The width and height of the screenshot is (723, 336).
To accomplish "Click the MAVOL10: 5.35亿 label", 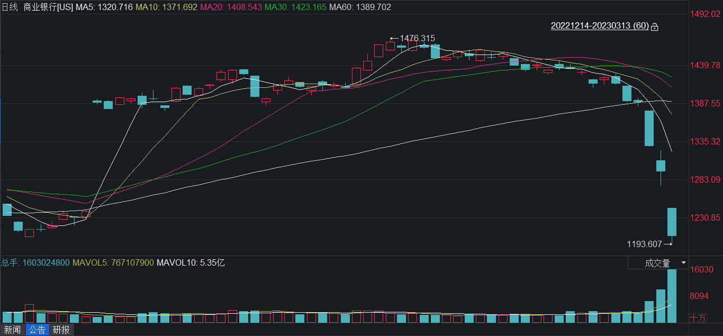I will (191, 262).
